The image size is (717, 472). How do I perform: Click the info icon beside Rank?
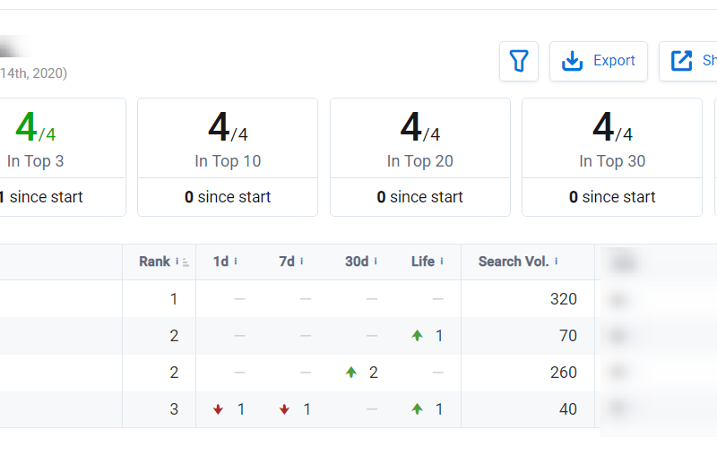pyautogui.click(x=177, y=262)
